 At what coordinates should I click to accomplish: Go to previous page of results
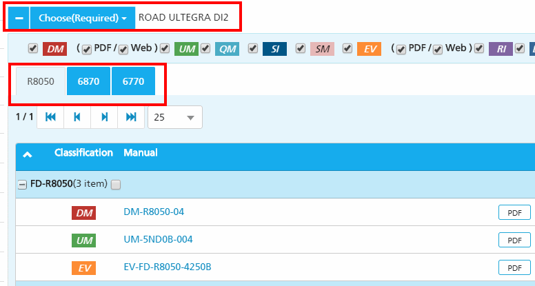[x=77, y=117]
